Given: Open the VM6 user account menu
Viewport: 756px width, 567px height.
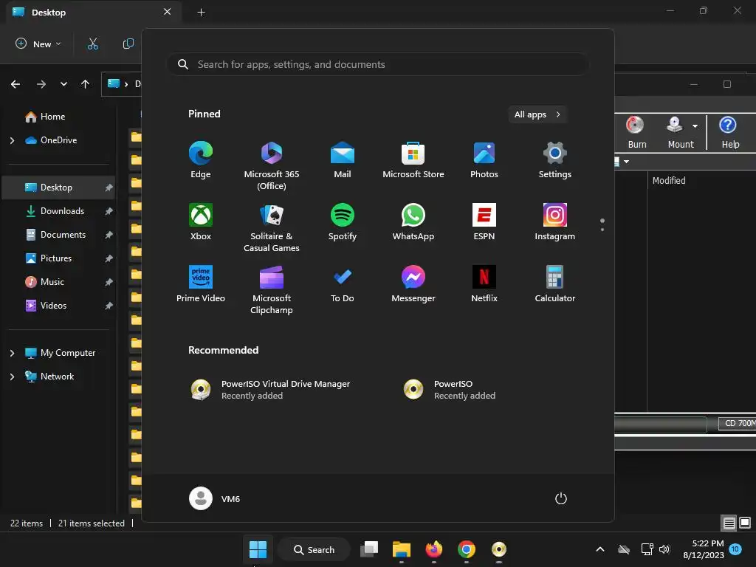Looking at the screenshot, I should click(x=215, y=498).
